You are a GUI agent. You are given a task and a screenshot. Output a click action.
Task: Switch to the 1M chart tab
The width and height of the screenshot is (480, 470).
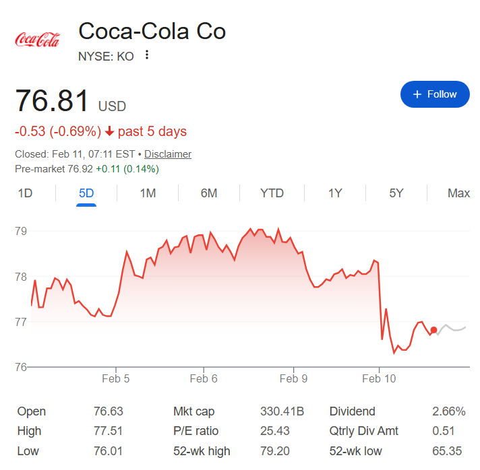(148, 193)
